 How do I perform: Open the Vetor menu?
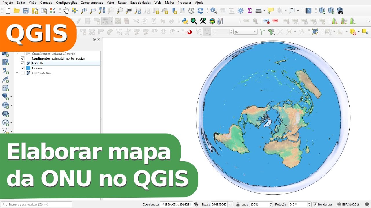click(x=110, y=3)
